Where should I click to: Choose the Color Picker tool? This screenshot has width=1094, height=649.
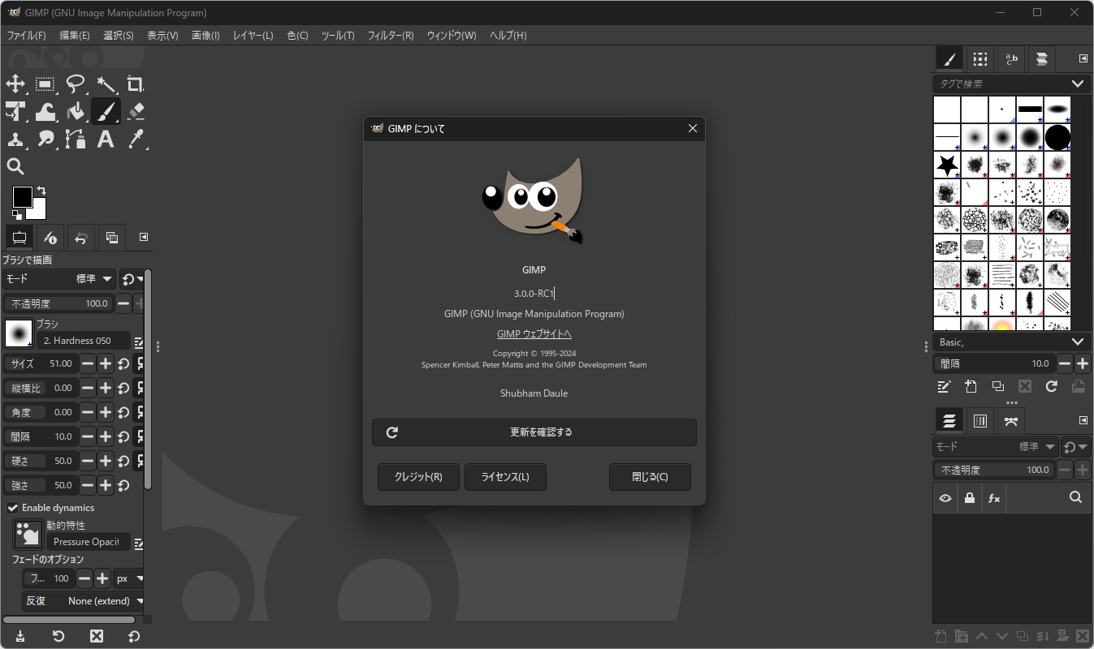coord(135,139)
